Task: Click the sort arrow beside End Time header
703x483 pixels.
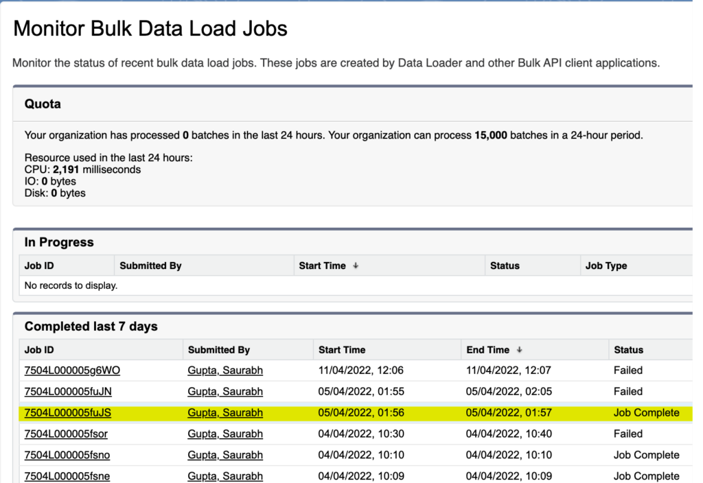Action: point(519,350)
